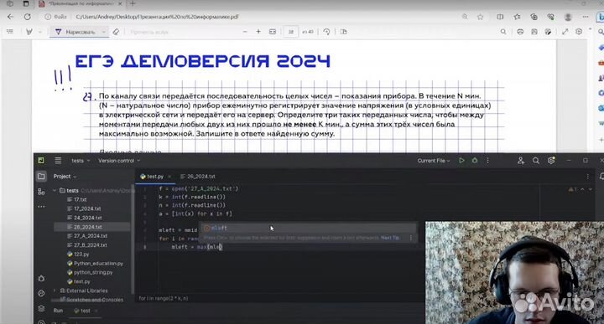The width and height of the screenshot is (604, 324).
Task: Choose the mleft autocomplete suggestion
Action: [x=307, y=228]
